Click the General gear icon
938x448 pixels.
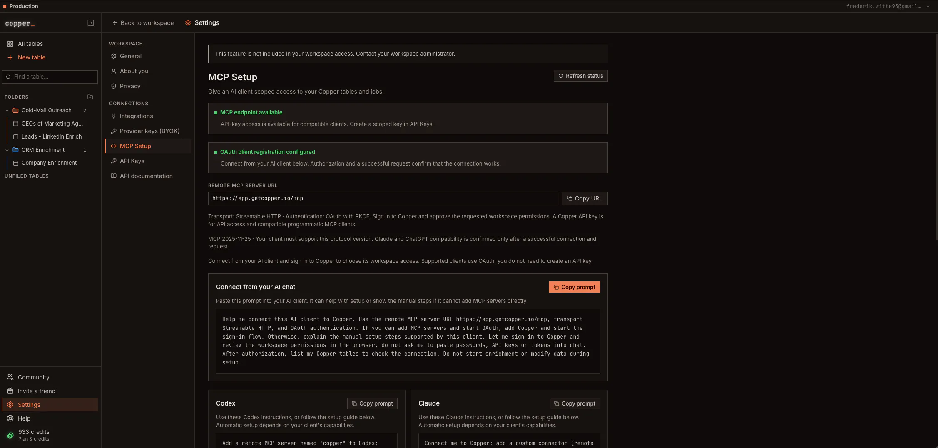114,56
